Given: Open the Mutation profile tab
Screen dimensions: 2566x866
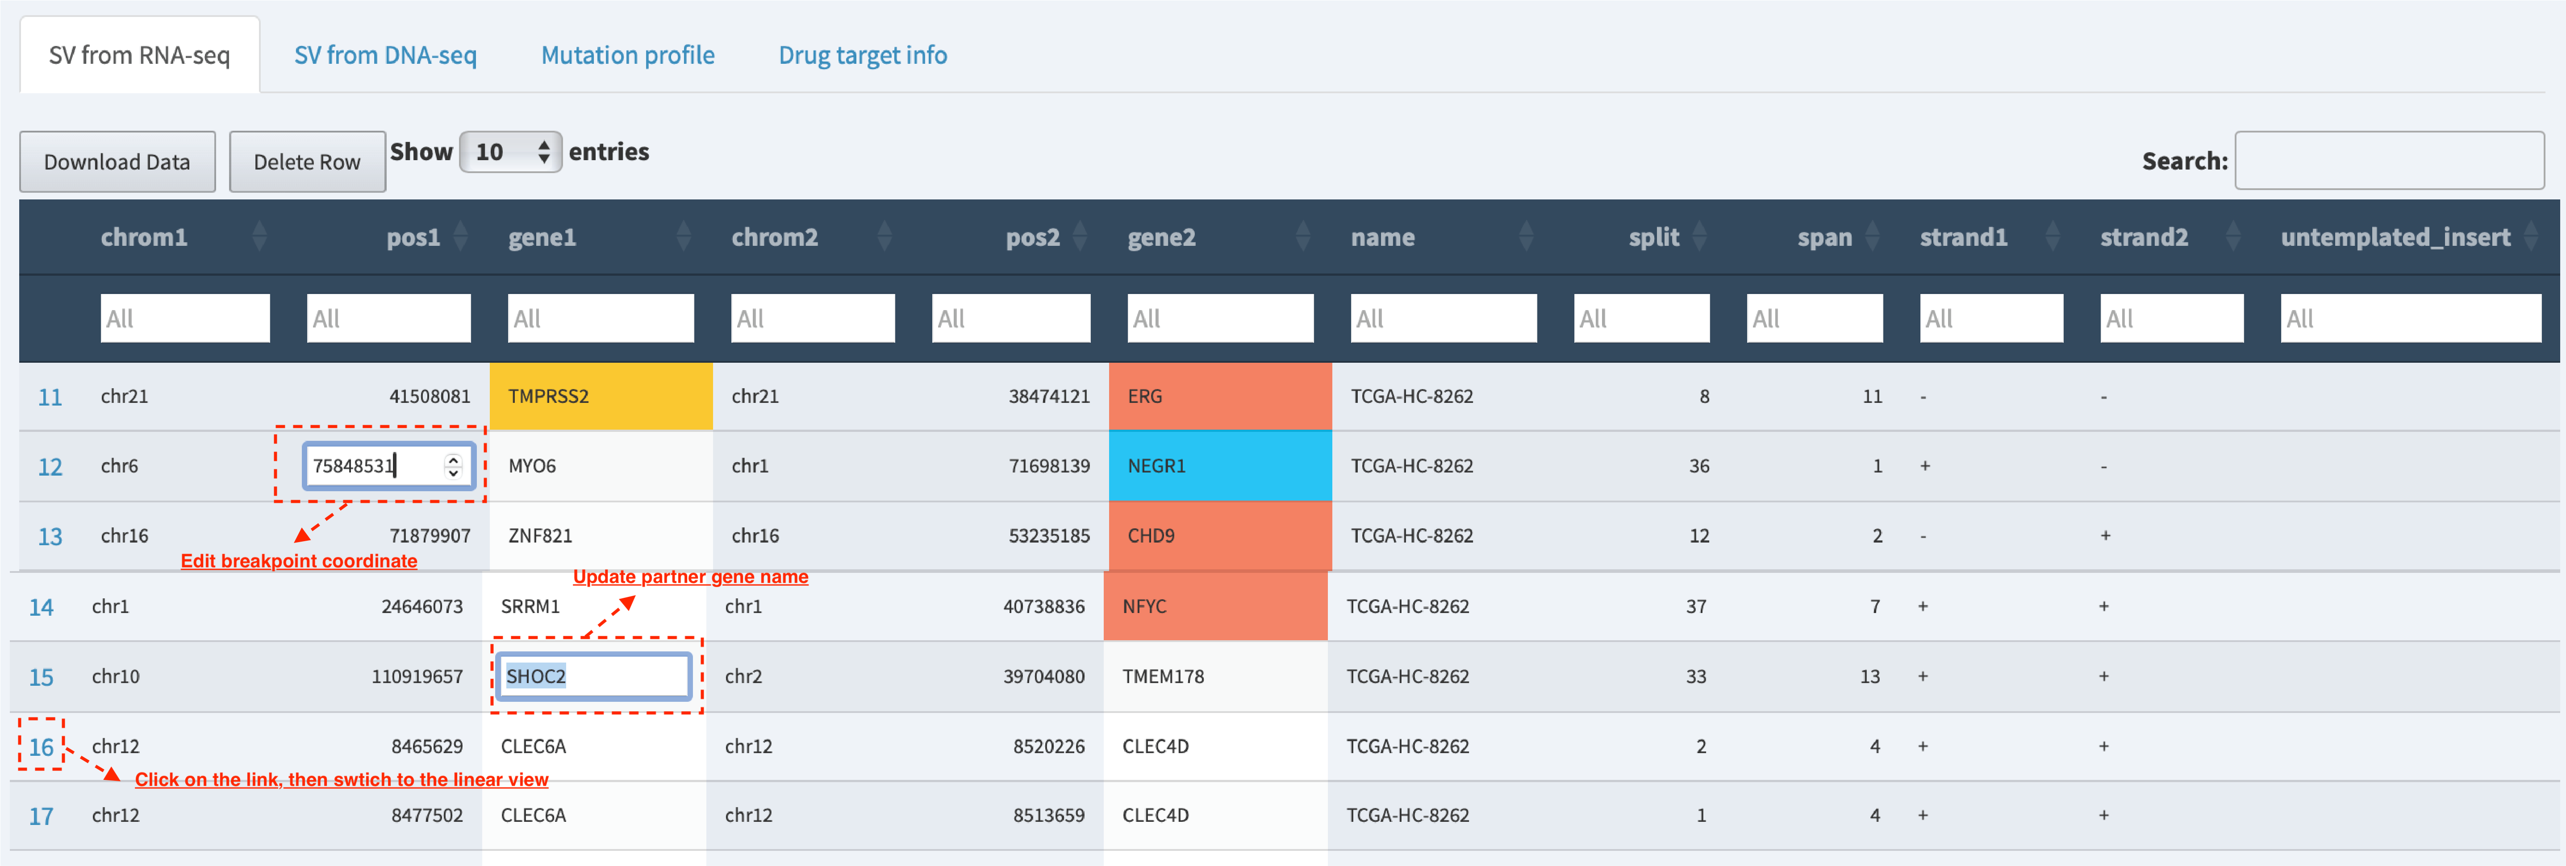Looking at the screenshot, I should pos(628,55).
